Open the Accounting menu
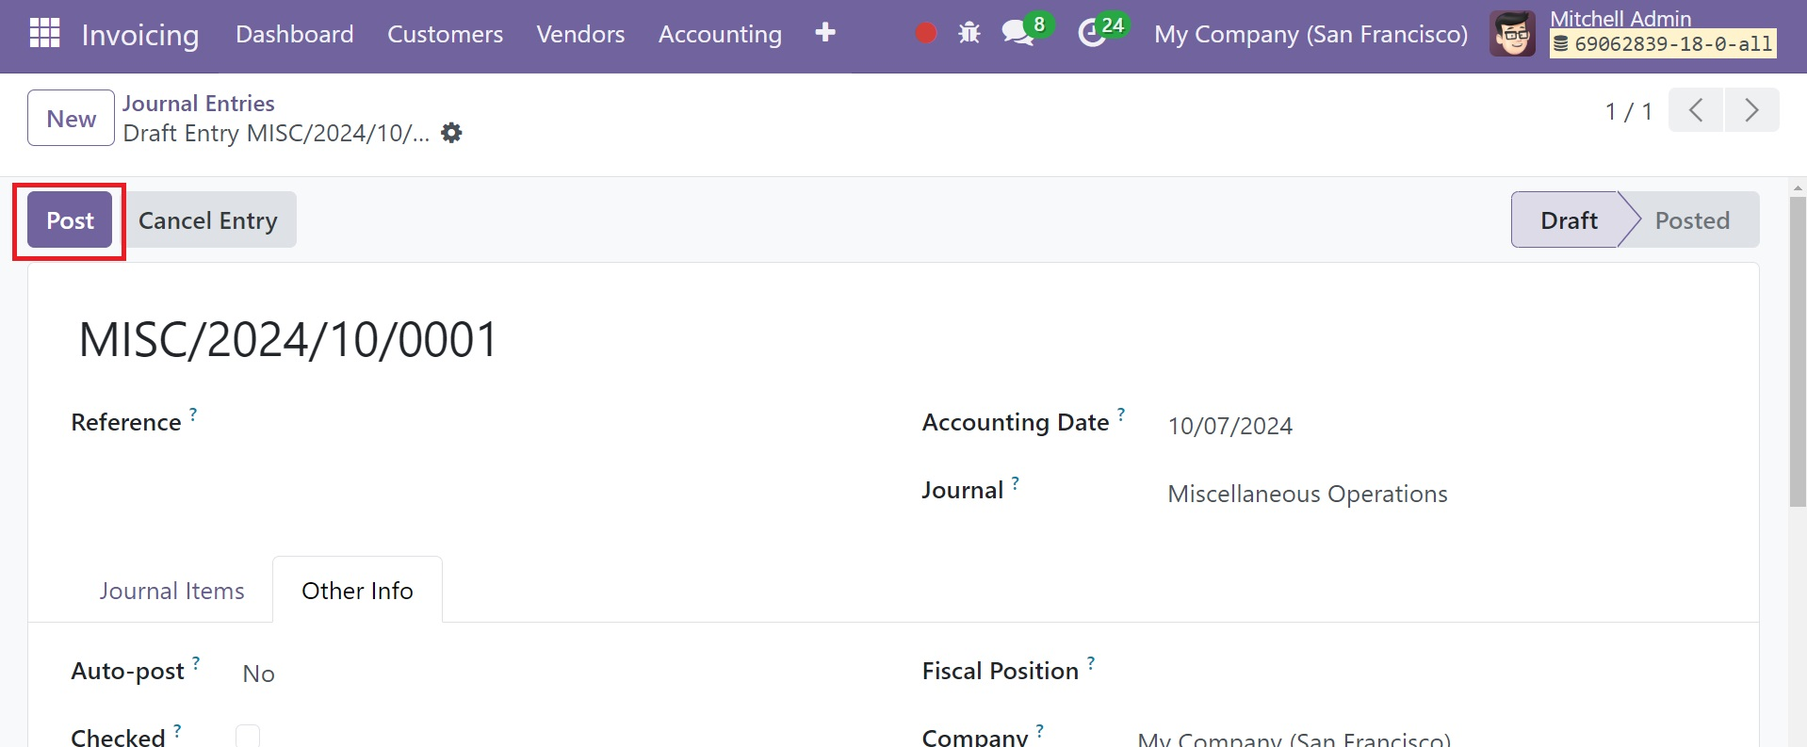 click(x=720, y=34)
